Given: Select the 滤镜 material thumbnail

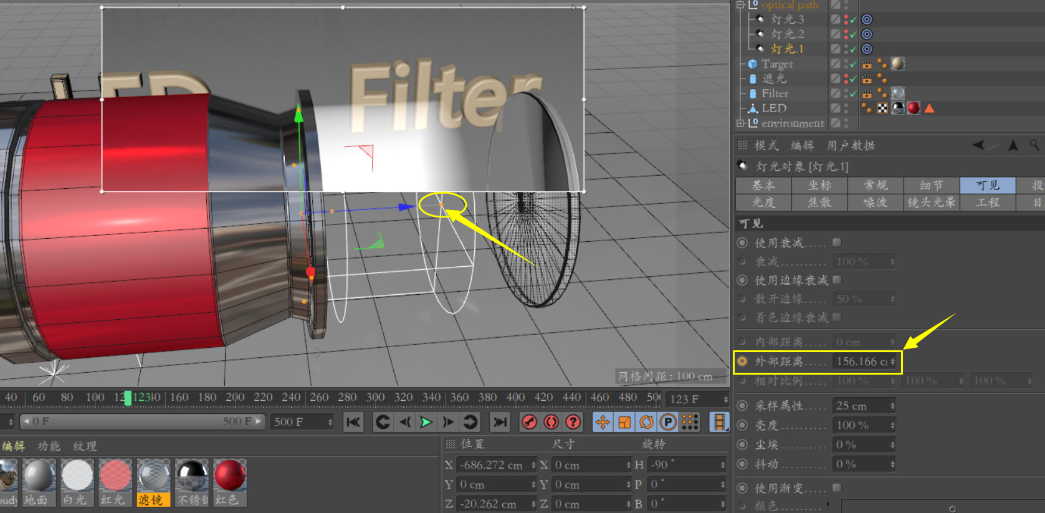Looking at the screenshot, I should click(x=154, y=482).
